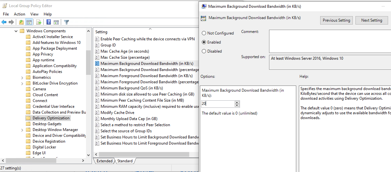Select the Enabled radio button
Image resolution: width=391 pixels, height=172 pixels.
tap(204, 42)
